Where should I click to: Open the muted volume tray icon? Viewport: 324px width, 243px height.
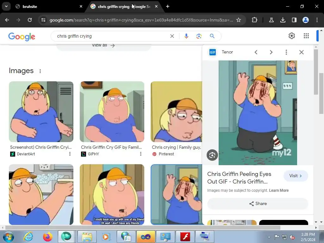[292, 237]
